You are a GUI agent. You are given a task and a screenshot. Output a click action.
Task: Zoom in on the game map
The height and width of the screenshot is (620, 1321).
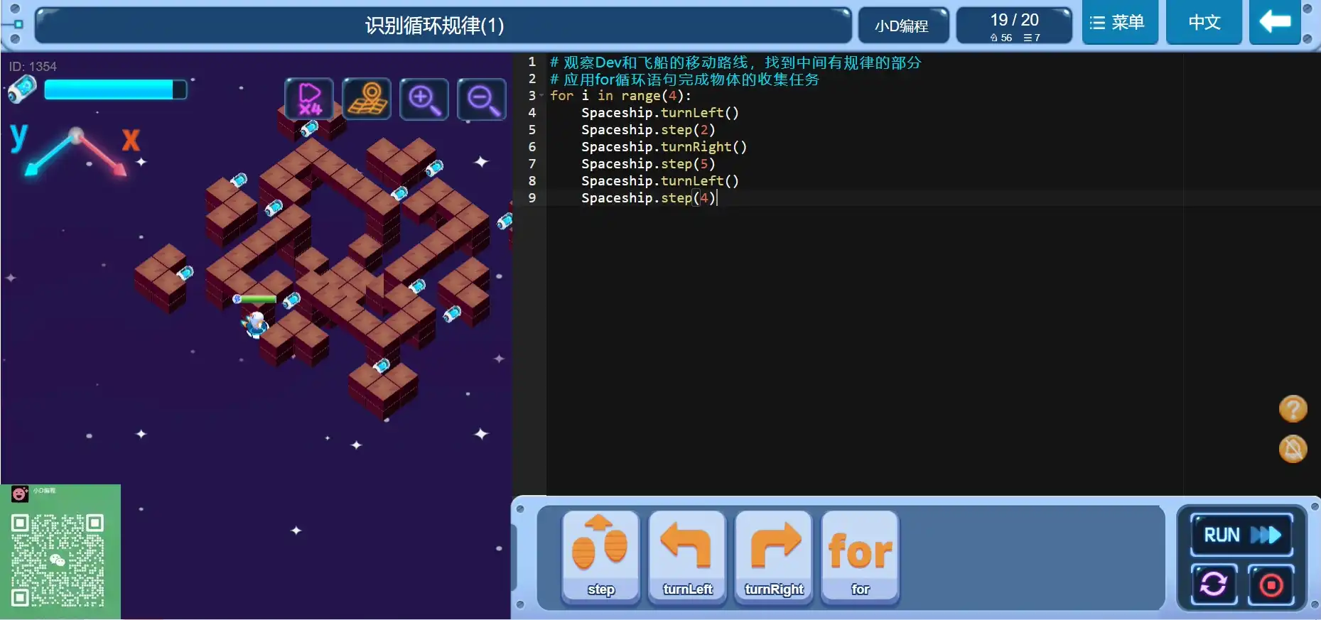click(424, 99)
